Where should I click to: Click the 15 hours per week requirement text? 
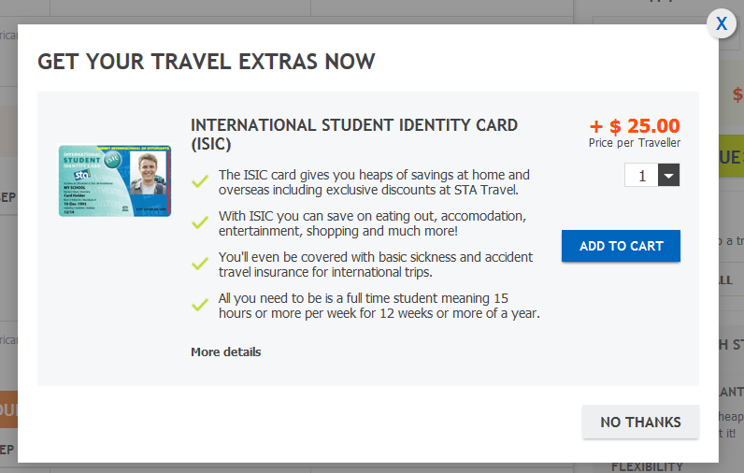(378, 306)
